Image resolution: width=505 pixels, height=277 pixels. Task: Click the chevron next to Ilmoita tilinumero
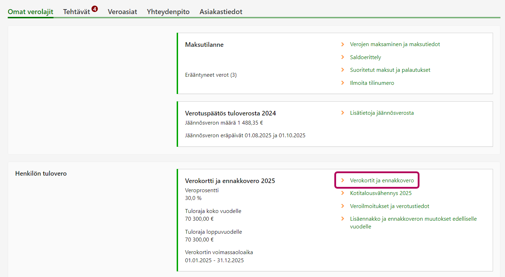pos(342,83)
